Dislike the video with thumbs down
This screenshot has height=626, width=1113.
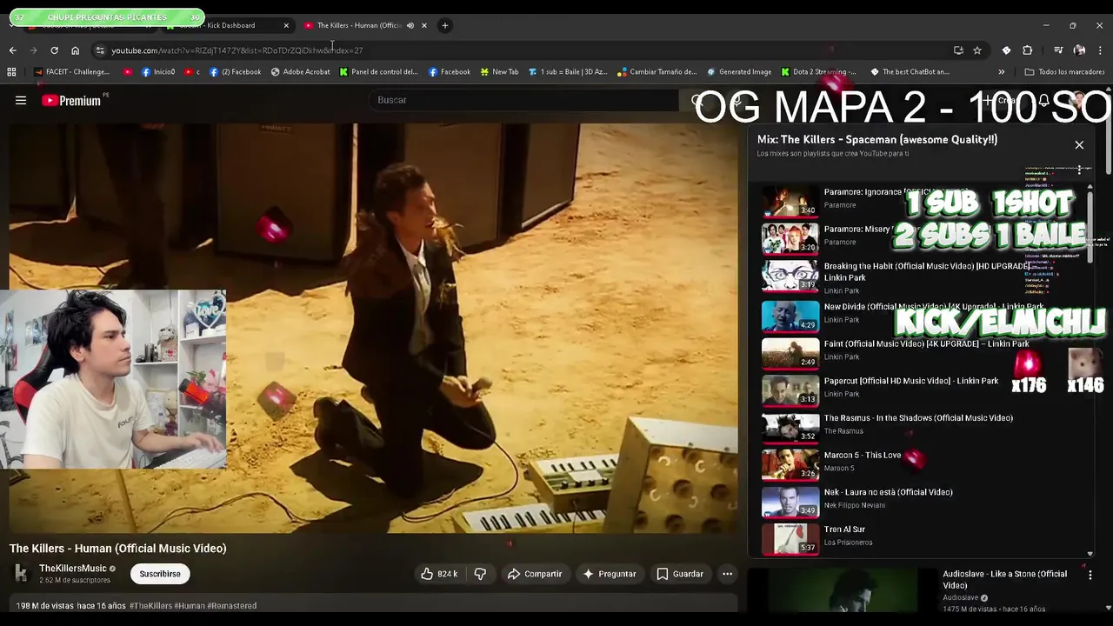click(480, 574)
